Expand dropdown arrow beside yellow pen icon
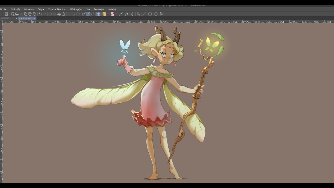This screenshot has width=334, height=188. pos(108,14)
